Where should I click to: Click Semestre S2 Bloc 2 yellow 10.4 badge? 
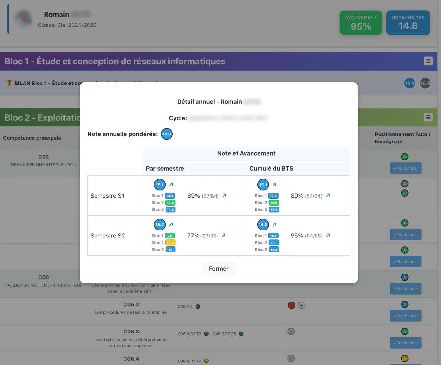click(x=170, y=243)
